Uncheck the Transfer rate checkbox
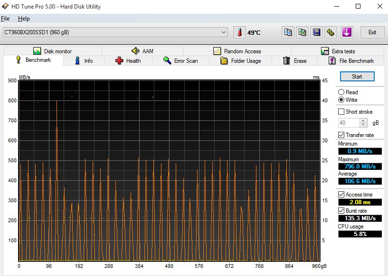 click(341, 135)
